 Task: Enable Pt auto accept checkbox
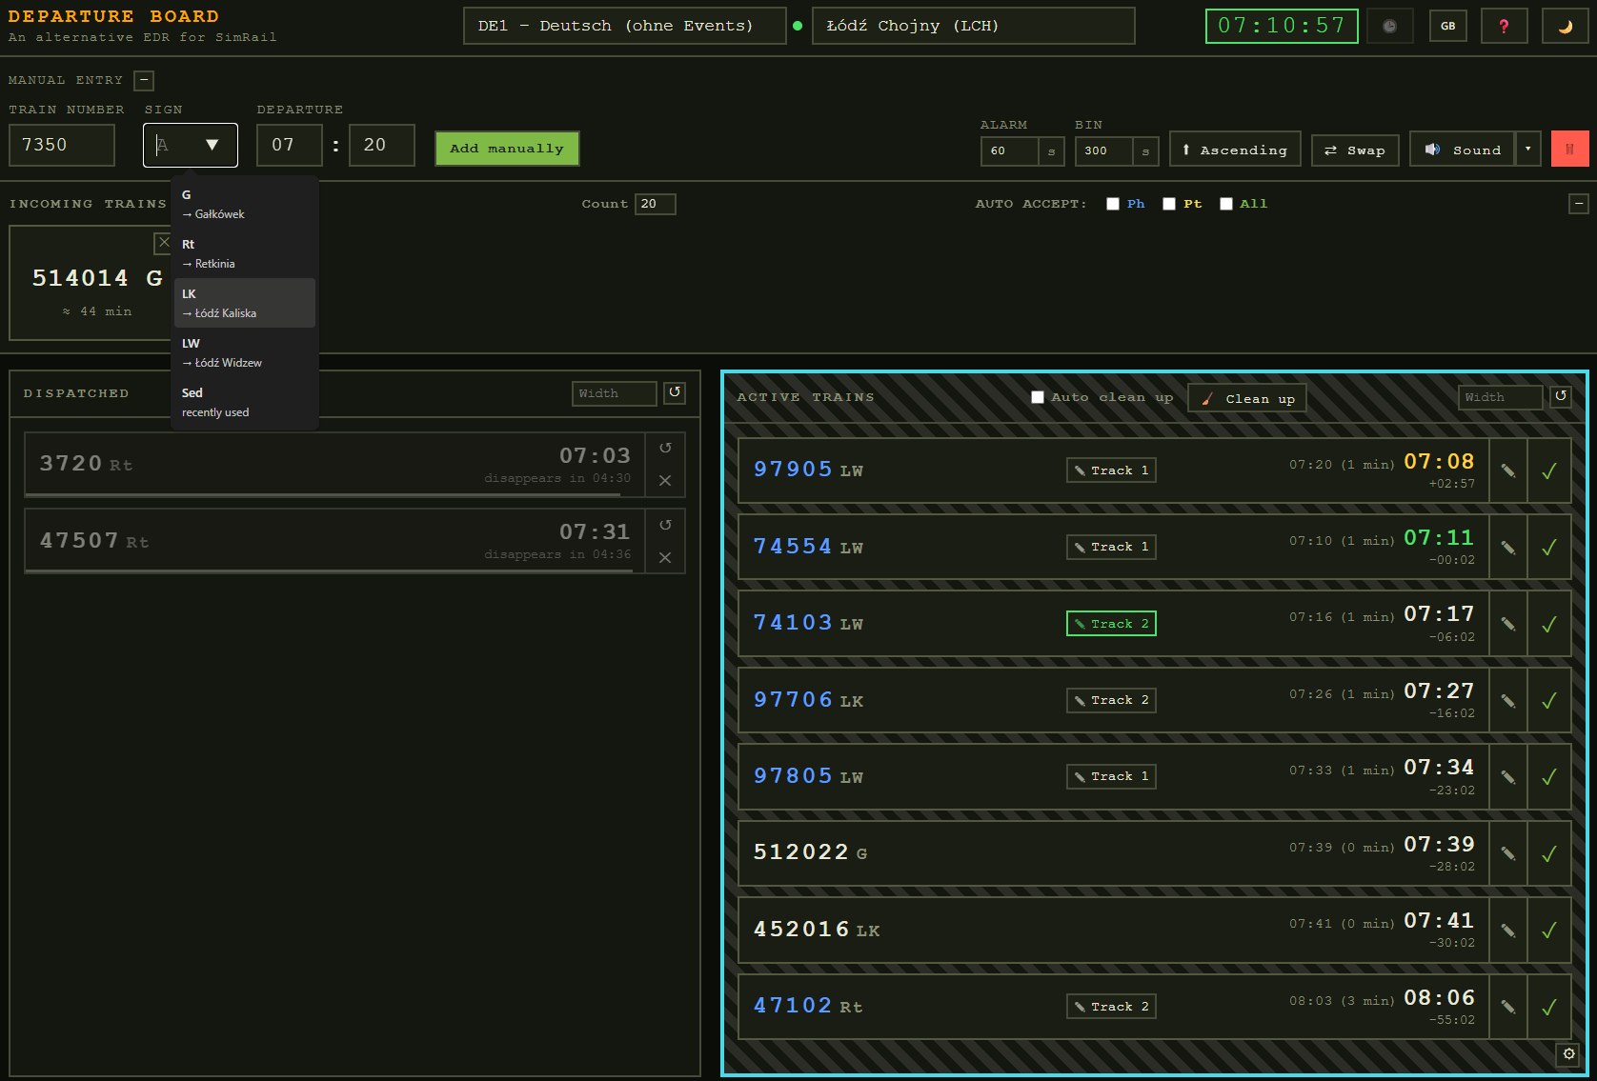pyautogui.click(x=1169, y=204)
